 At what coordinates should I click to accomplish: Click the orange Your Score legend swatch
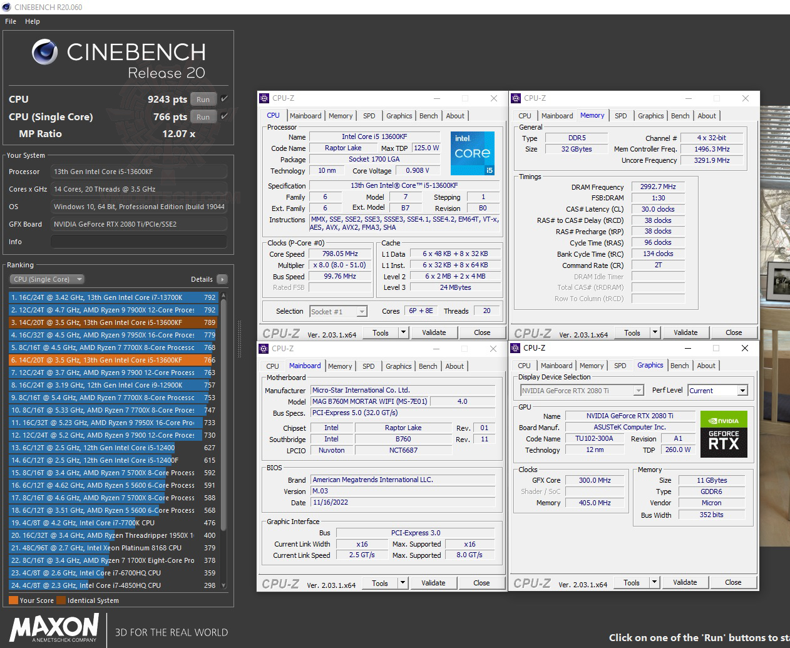pos(13,600)
